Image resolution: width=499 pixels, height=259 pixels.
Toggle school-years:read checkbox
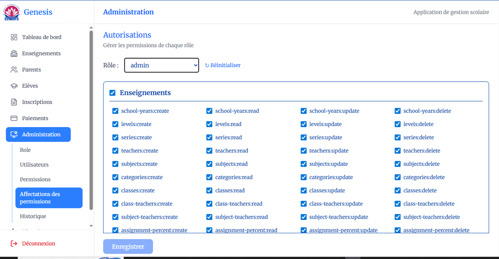click(209, 111)
